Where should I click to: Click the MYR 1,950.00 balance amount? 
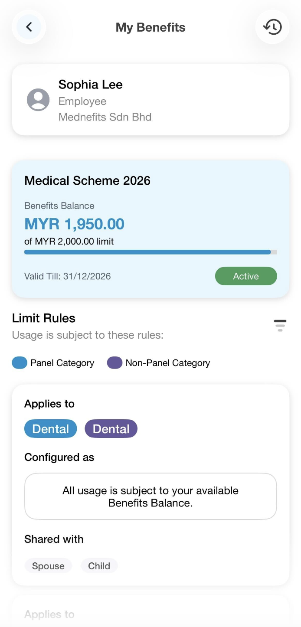[74, 224]
